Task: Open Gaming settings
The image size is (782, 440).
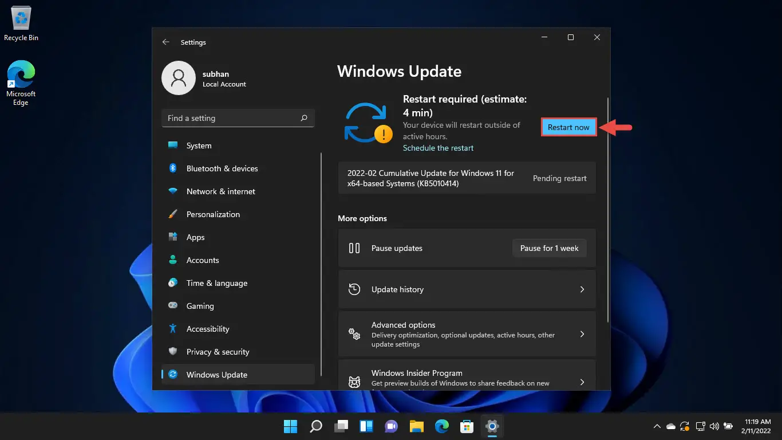Action: click(238, 306)
